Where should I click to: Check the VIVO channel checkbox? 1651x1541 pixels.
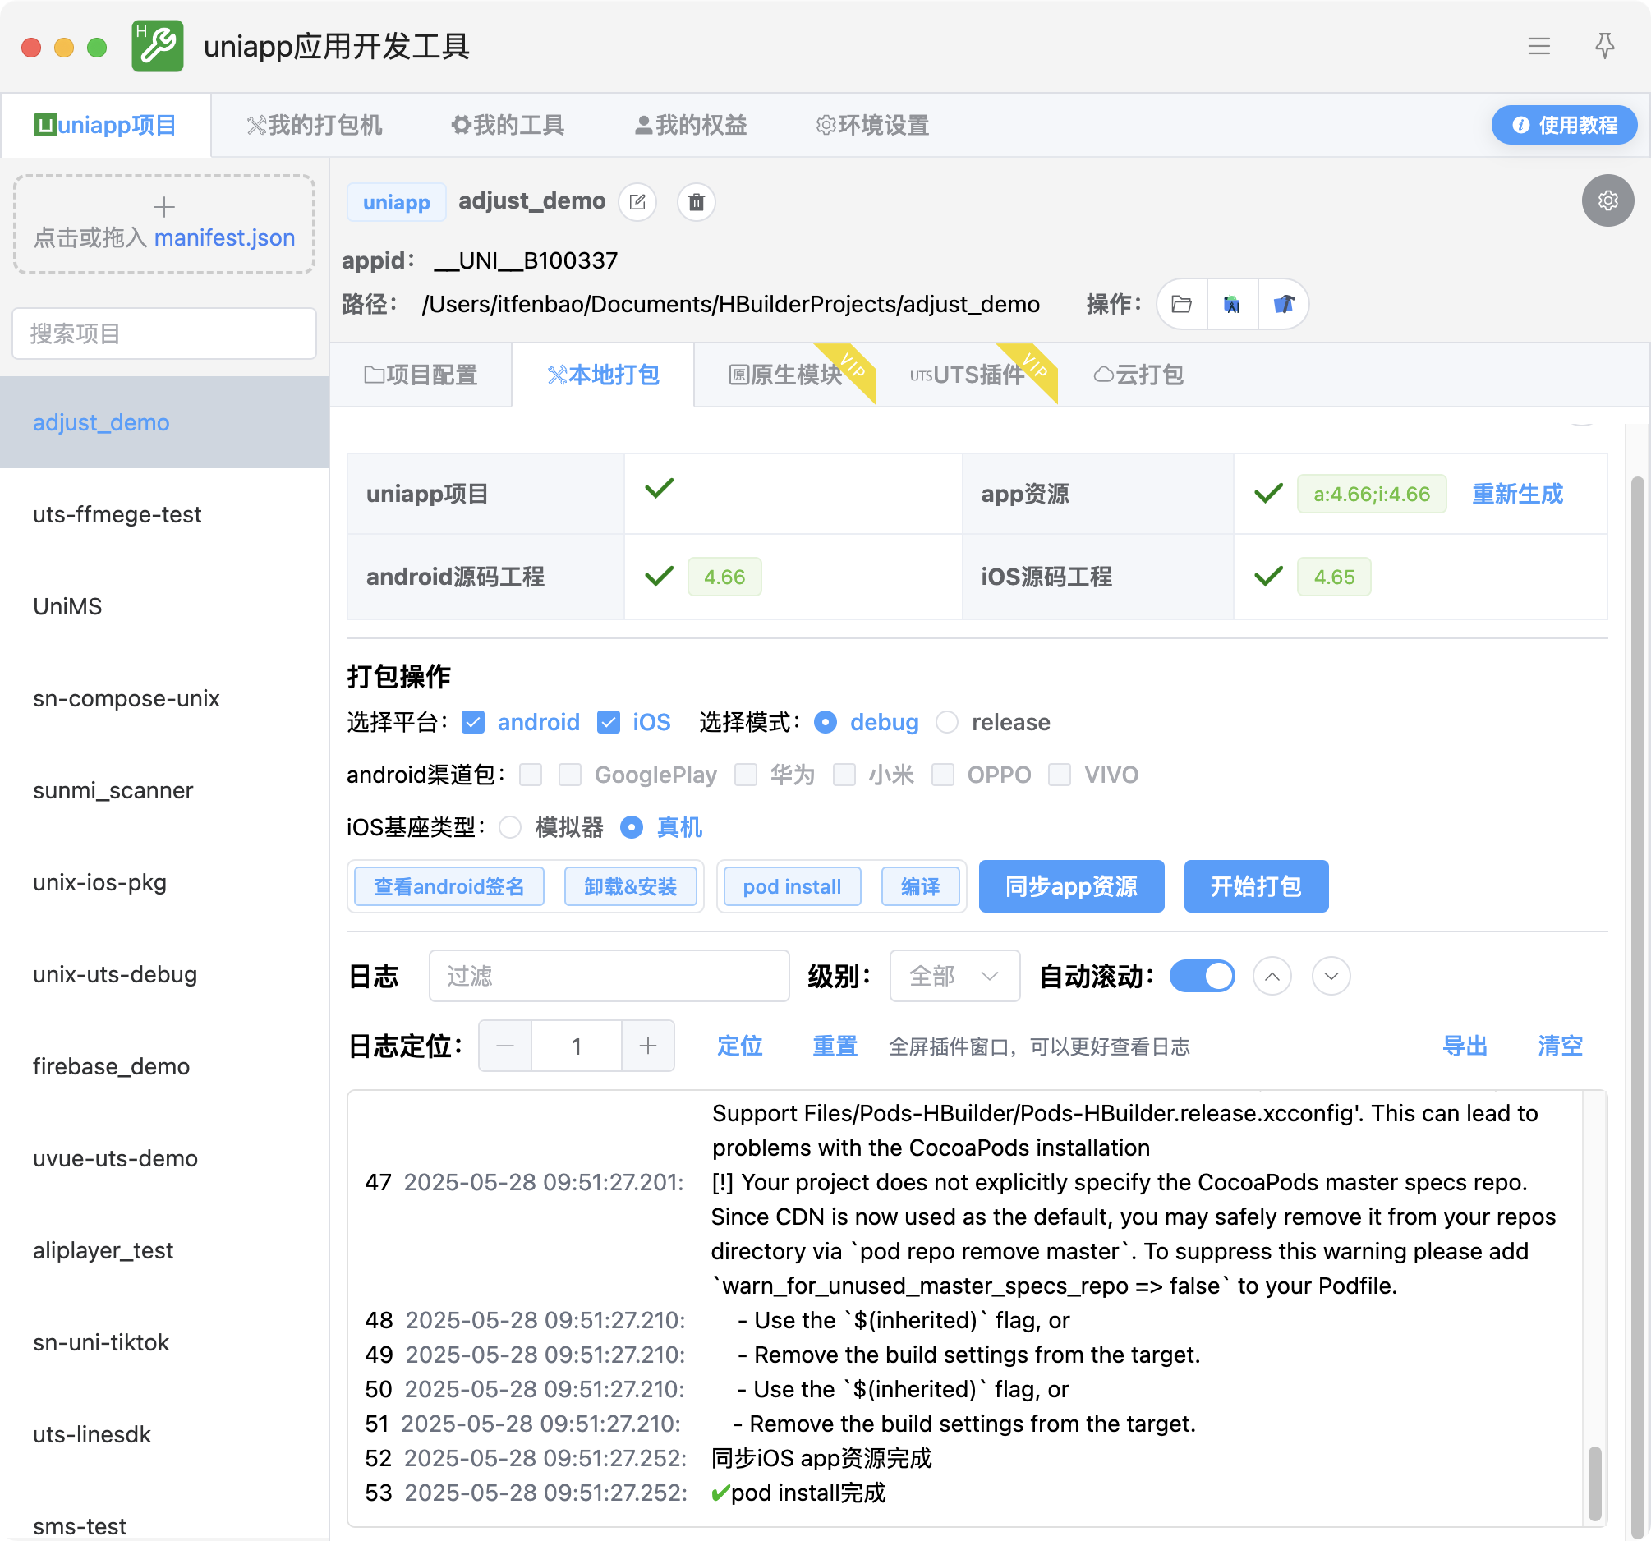coord(1059,775)
